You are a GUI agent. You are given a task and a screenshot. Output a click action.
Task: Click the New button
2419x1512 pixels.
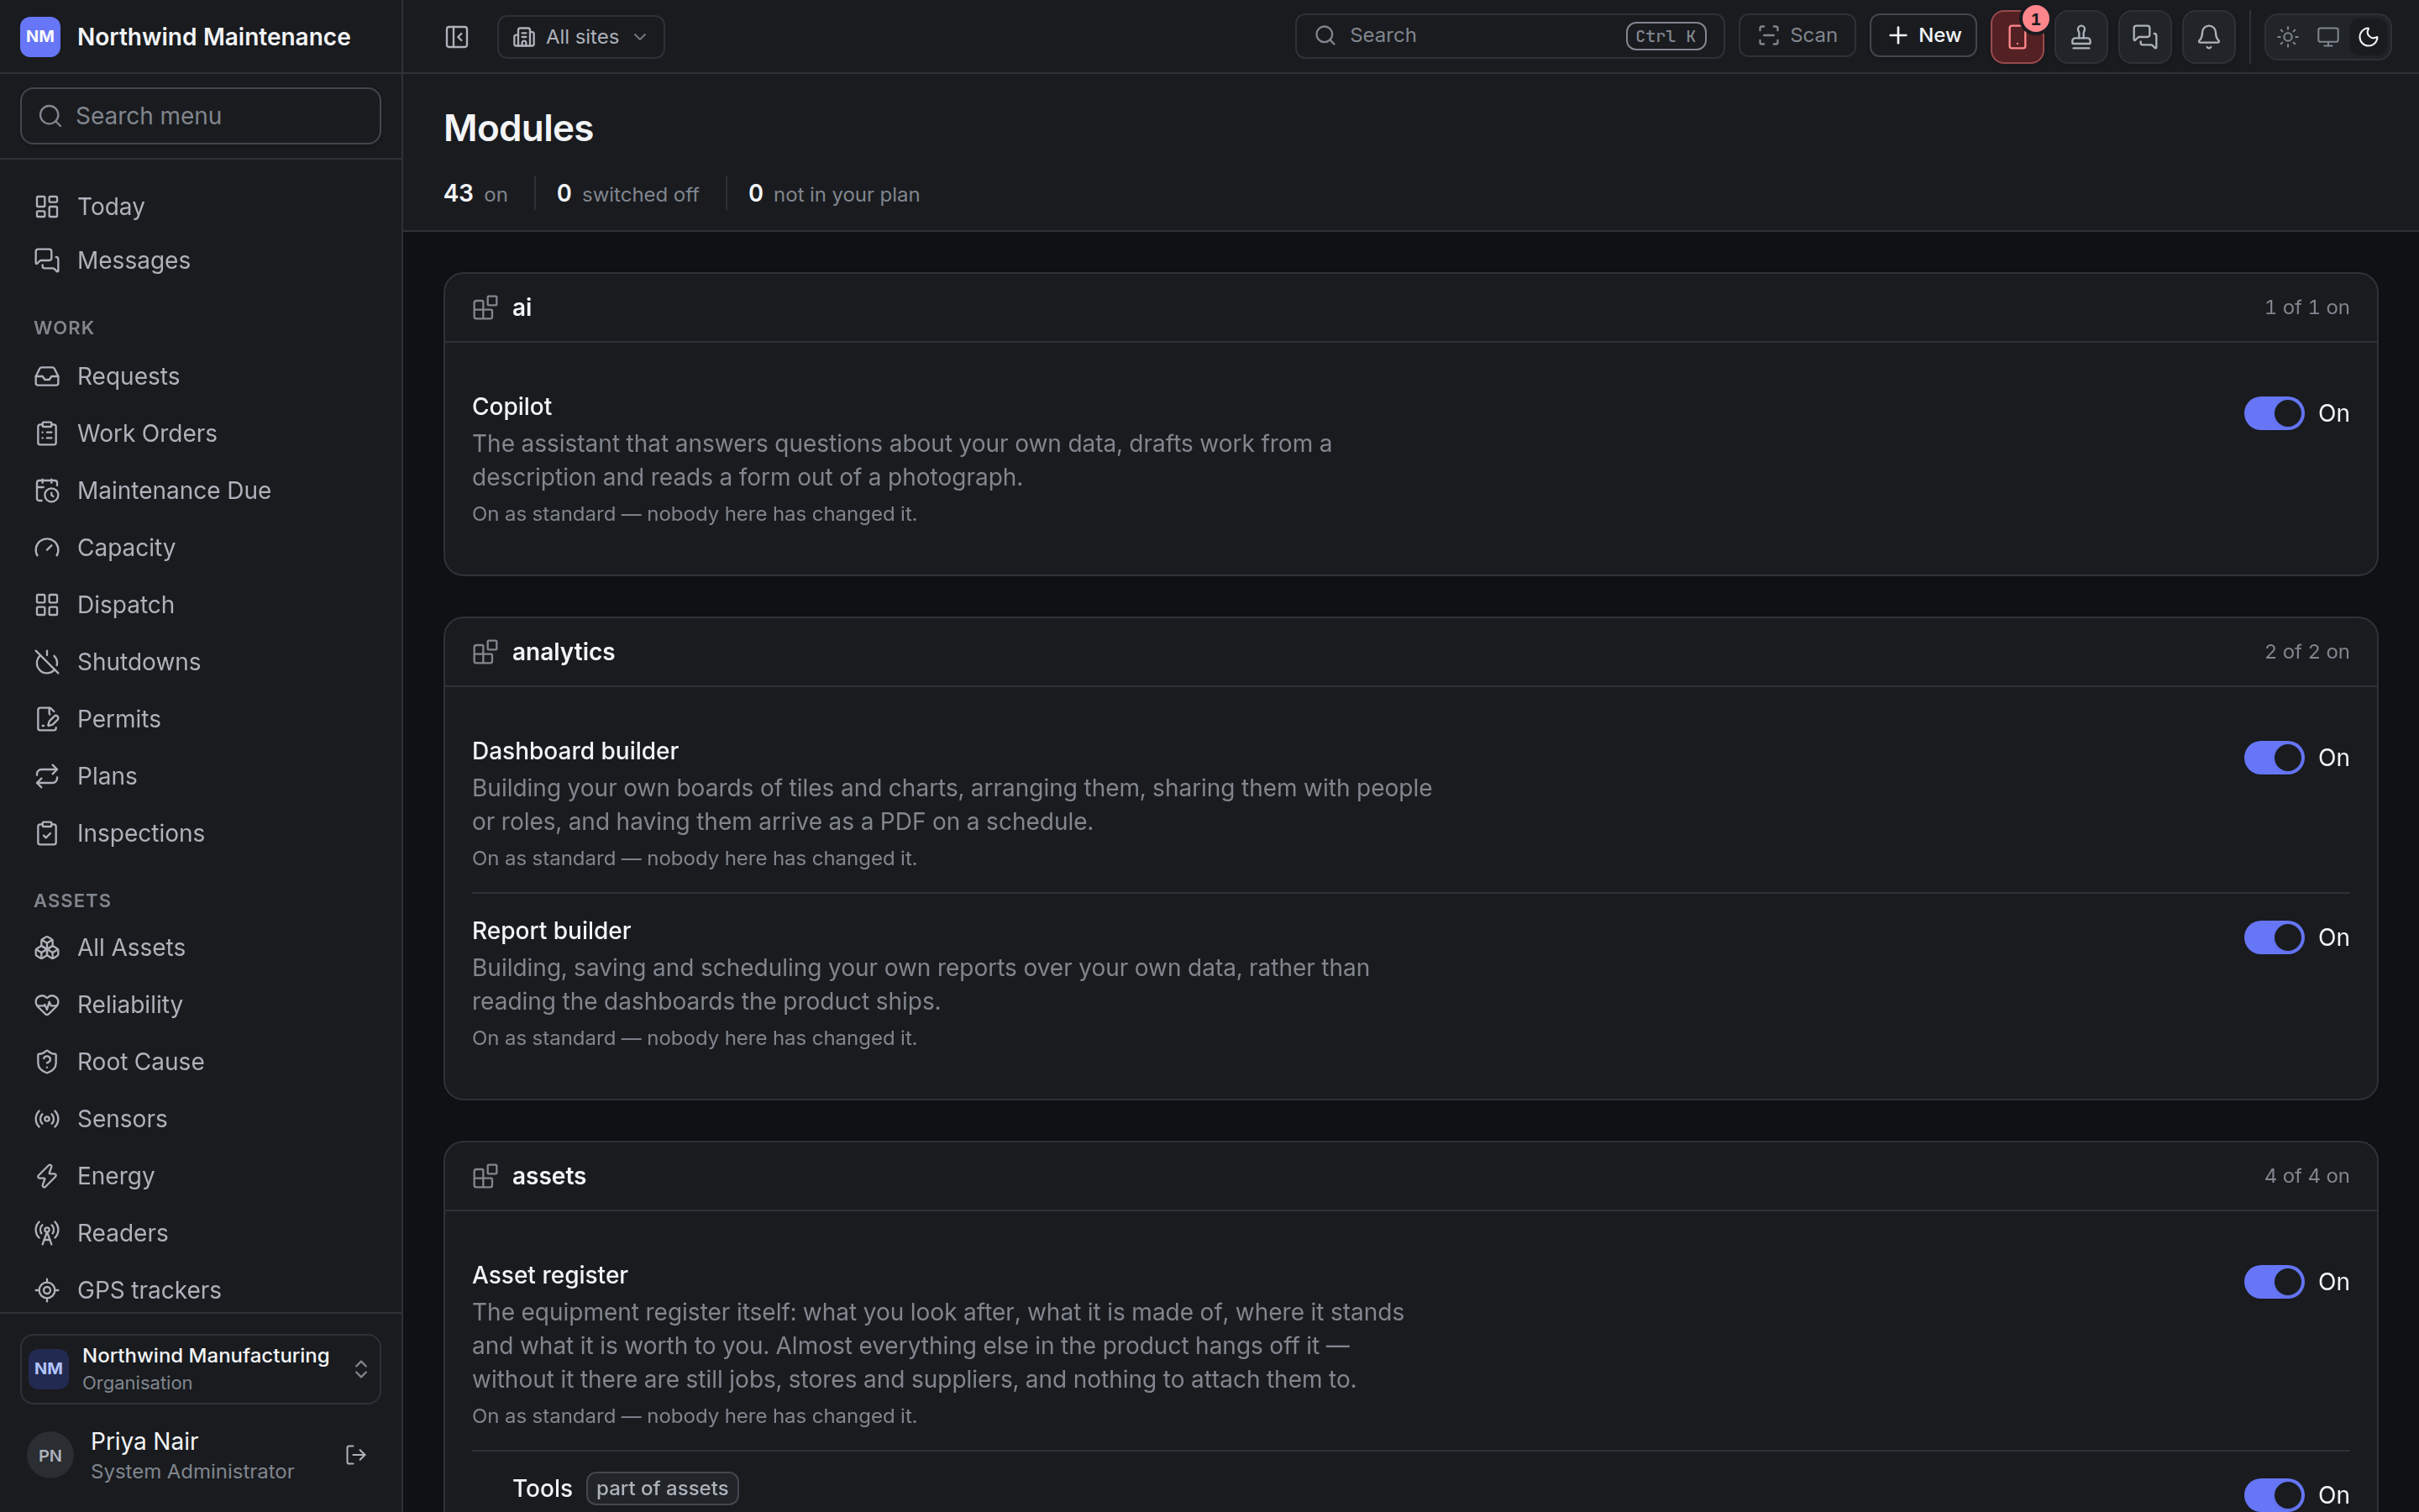pyautogui.click(x=1923, y=36)
